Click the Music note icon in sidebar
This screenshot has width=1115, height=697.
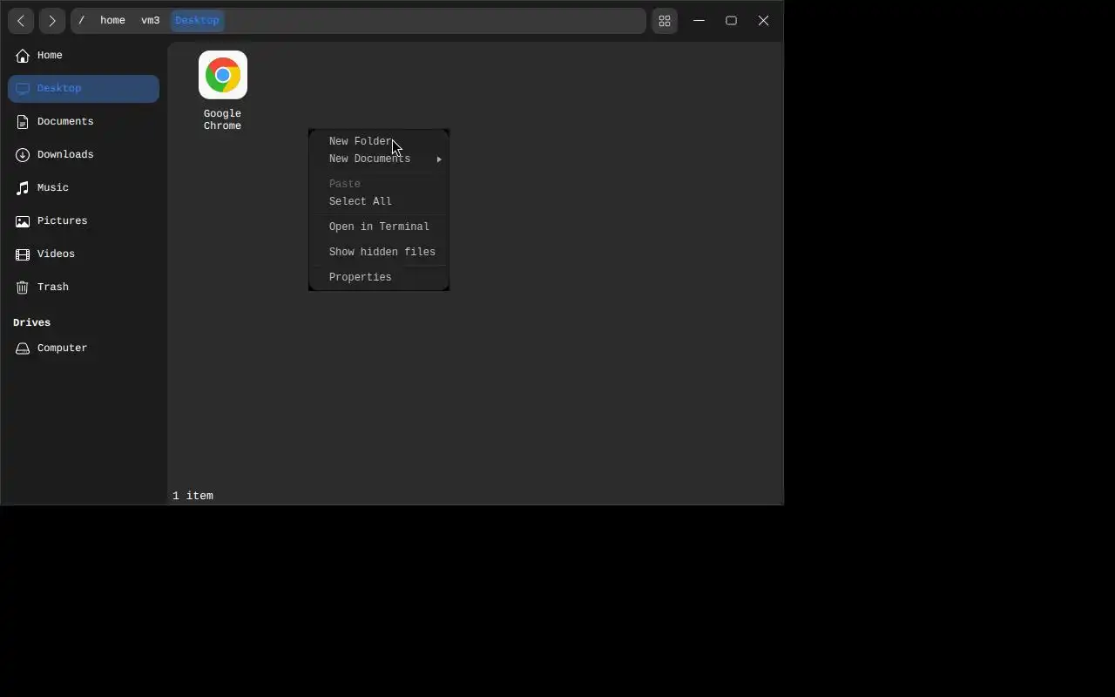tap(23, 188)
